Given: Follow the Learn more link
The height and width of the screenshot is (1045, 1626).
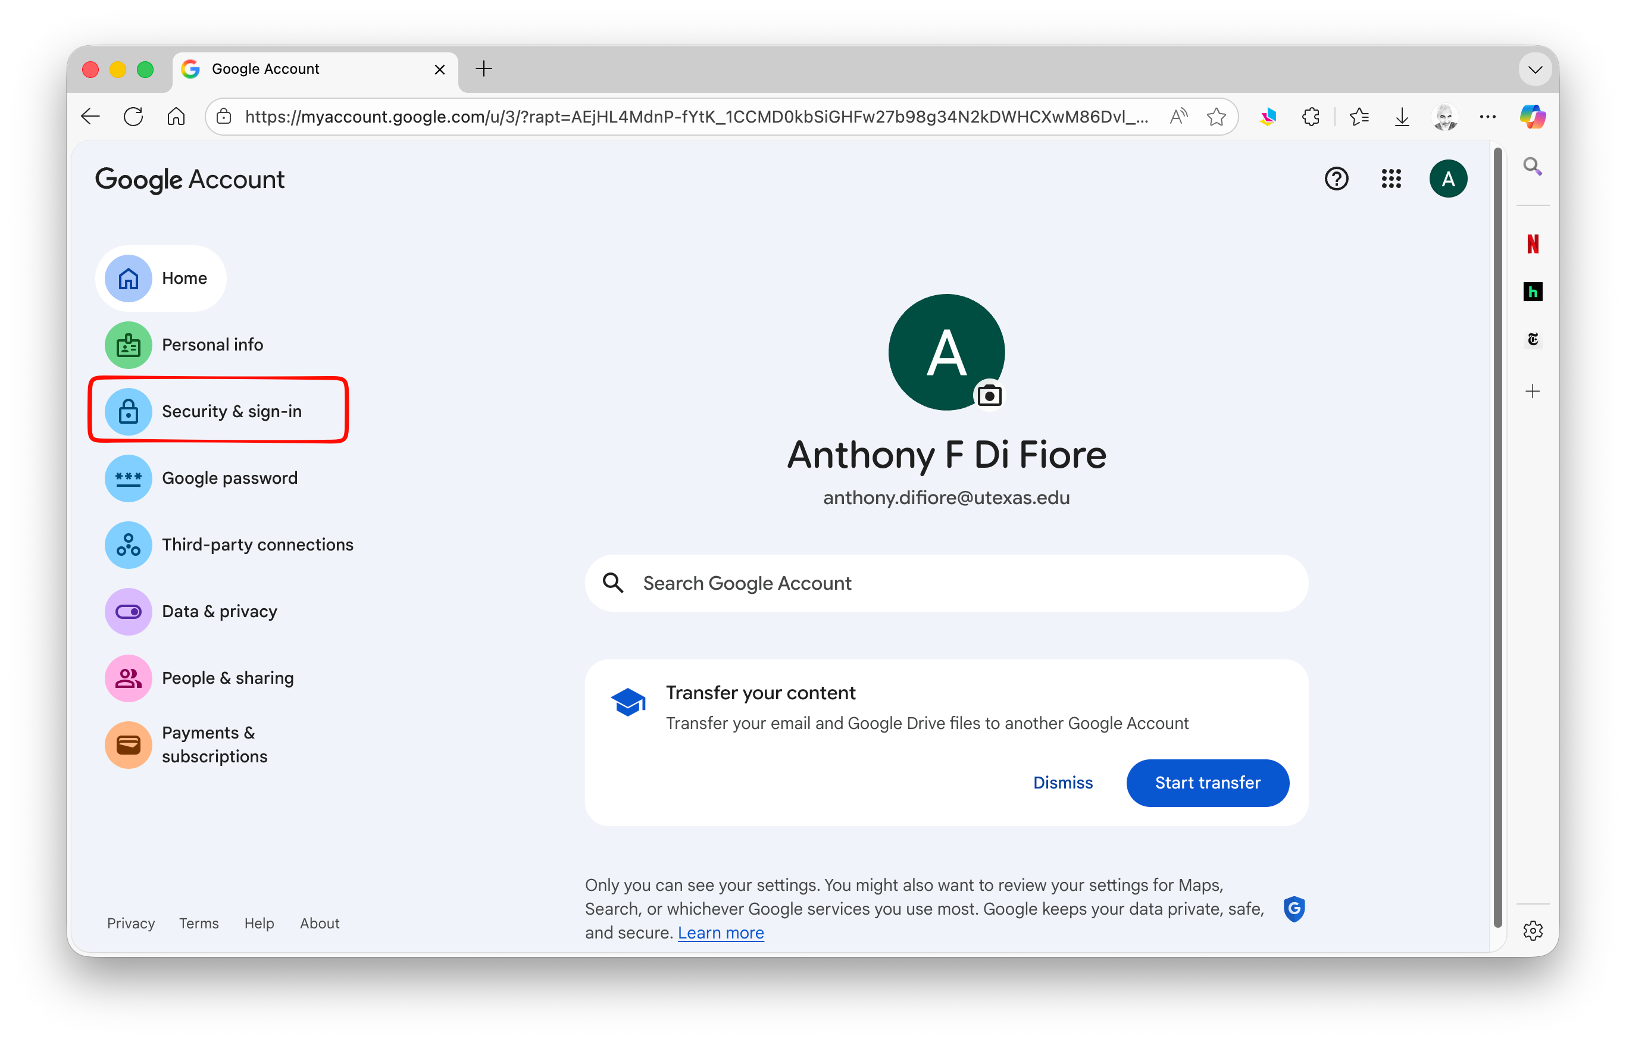Looking at the screenshot, I should (x=720, y=933).
